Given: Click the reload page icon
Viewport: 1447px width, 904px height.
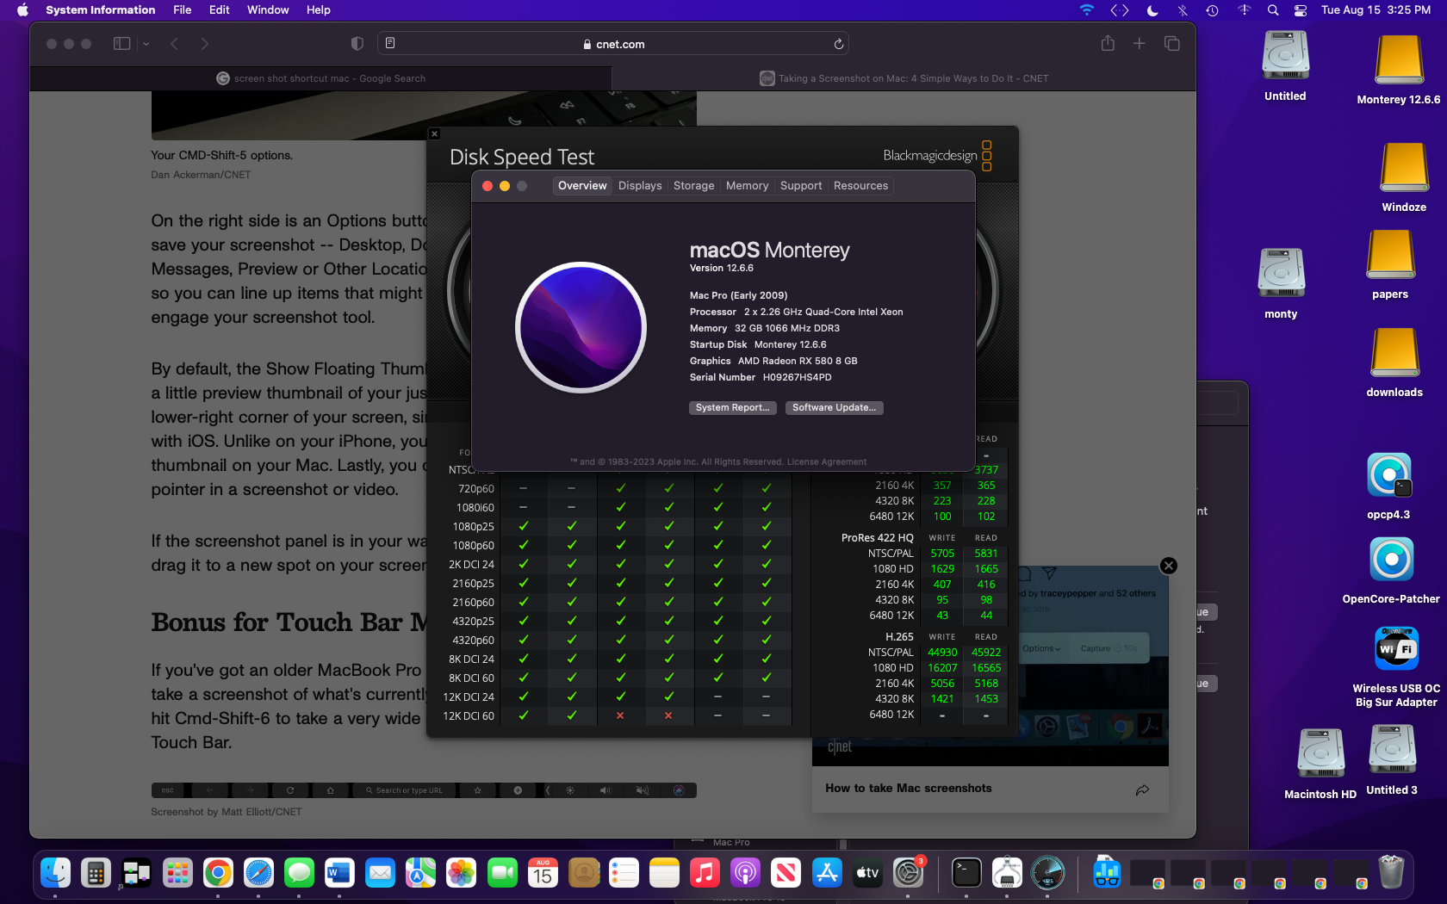Looking at the screenshot, I should coord(838,44).
